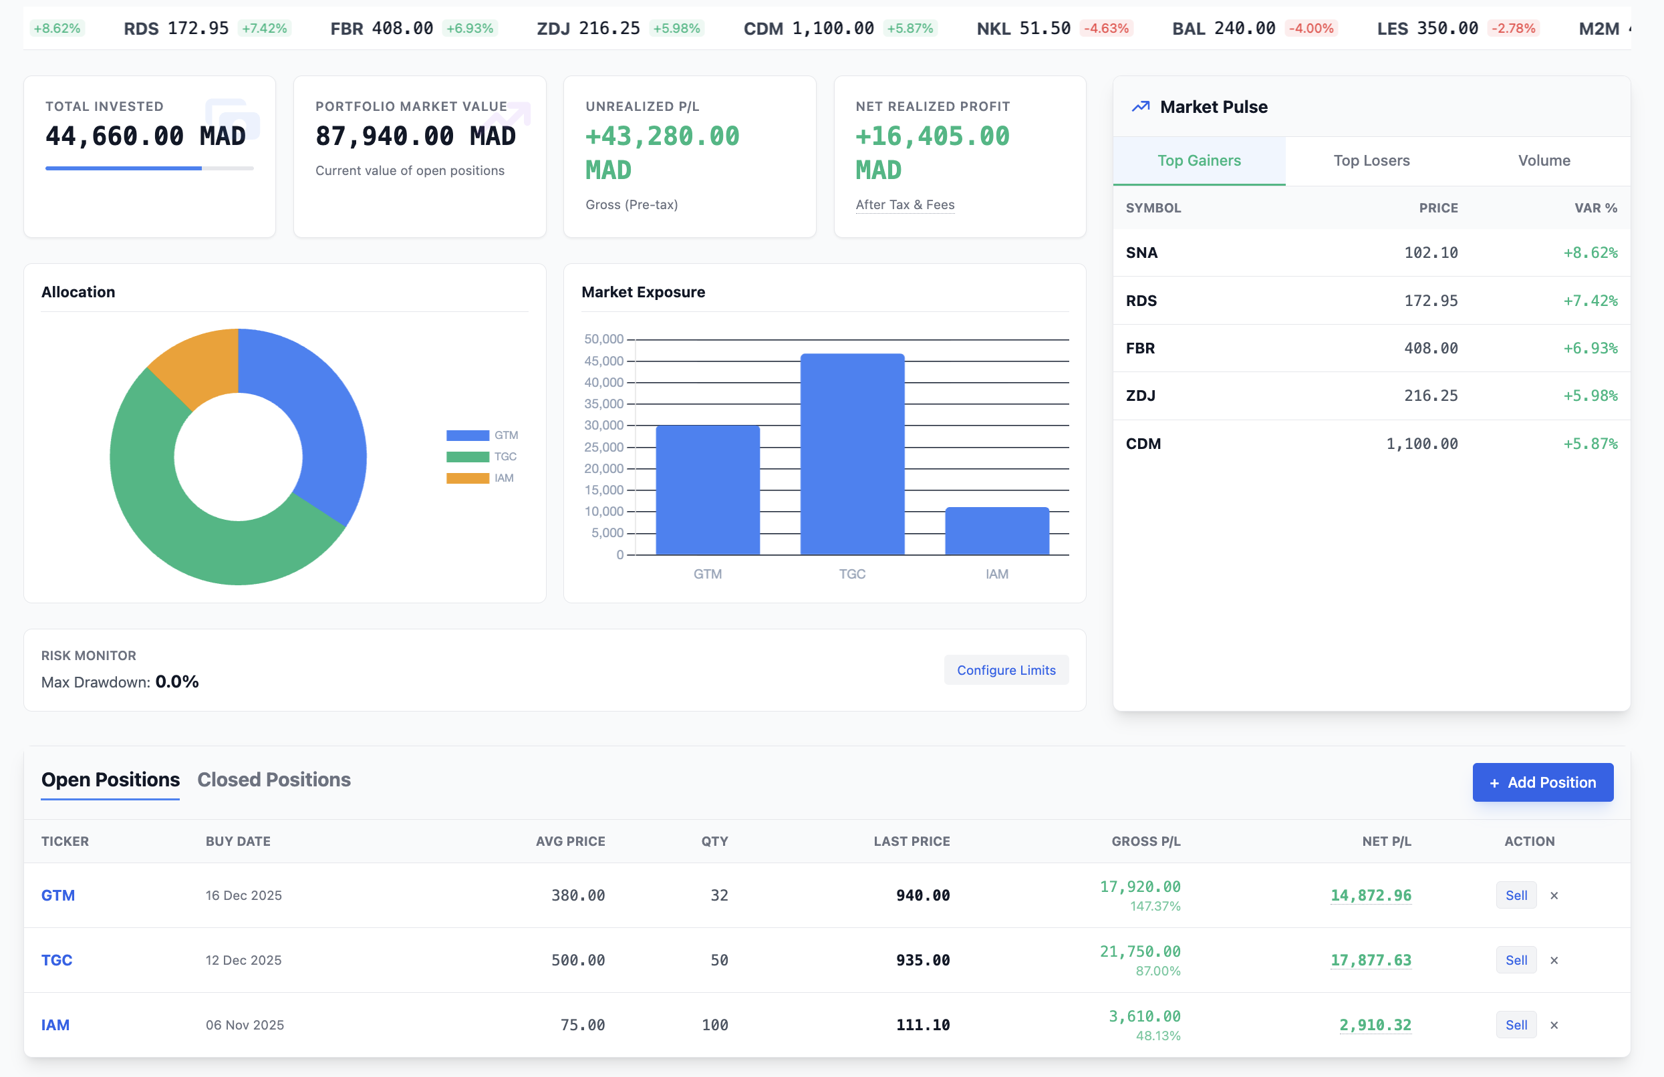
Task: Click the Market Pulse trending-up icon
Action: pyautogui.click(x=1140, y=106)
